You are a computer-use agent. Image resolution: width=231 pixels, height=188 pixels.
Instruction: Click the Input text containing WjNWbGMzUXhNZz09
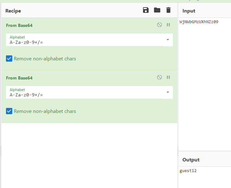click(x=199, y=22)
